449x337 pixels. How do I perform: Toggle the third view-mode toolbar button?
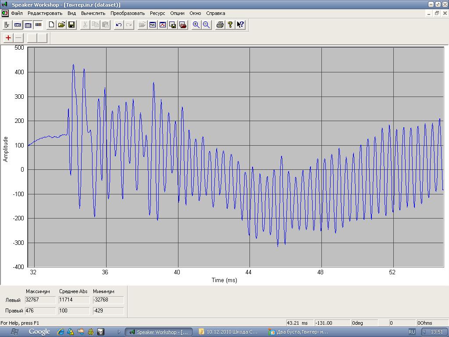pyautogui.click(x=28, y=25)
